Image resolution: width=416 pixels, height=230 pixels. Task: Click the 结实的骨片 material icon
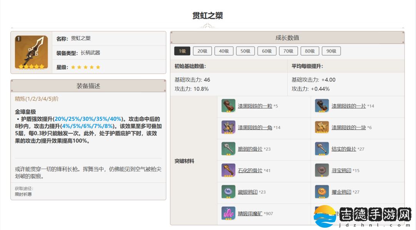[322, 149]
